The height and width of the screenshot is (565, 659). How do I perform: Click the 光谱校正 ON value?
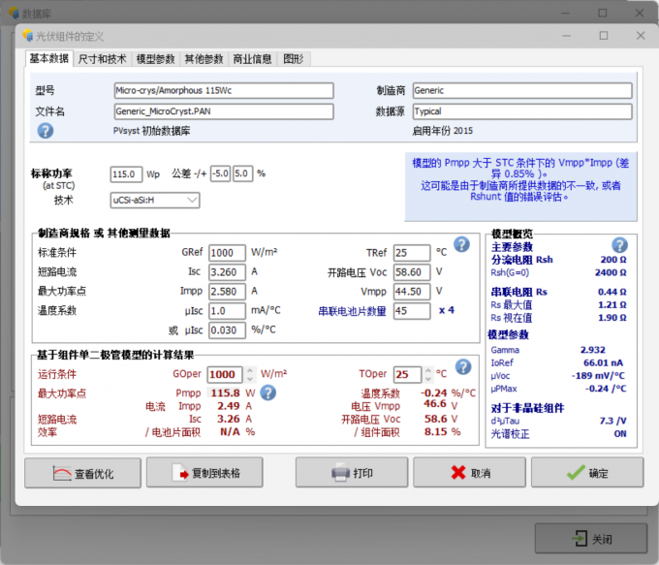tap(620, 434)
